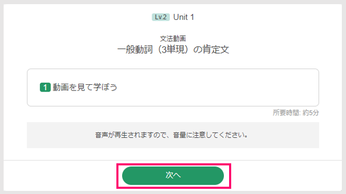Click the green number 1 step badge
Viewport: 346px width, 194px height.
click(x=45, y=87)
